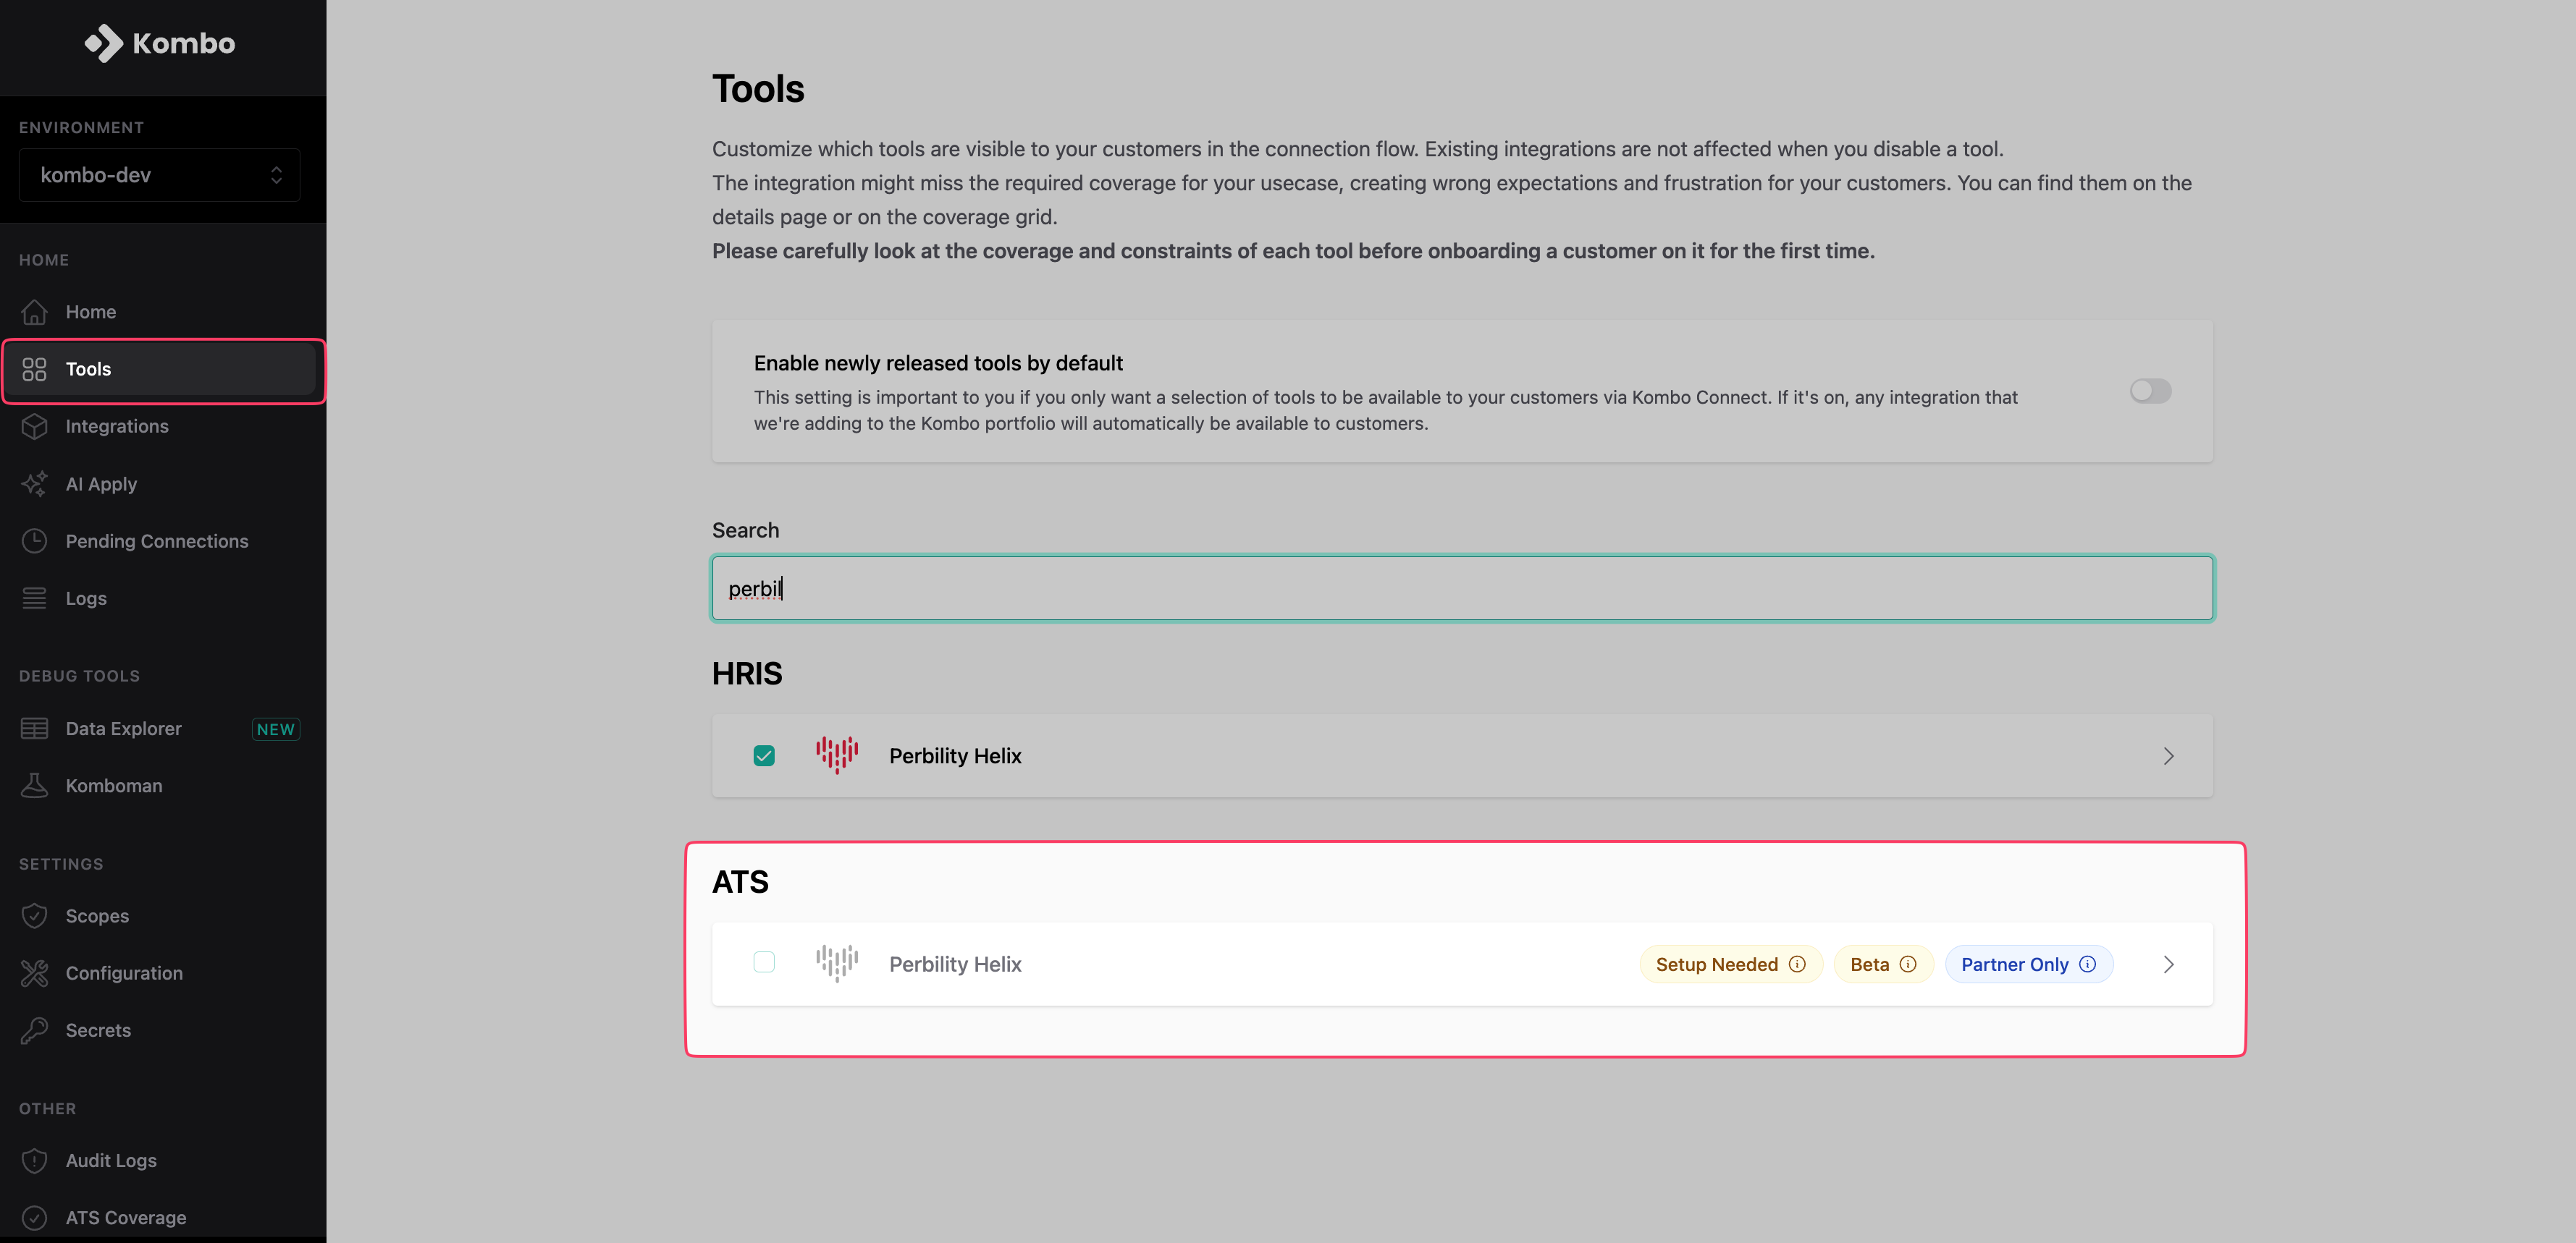The width and height of the screenshot is (2576, 1243).
Task: Go to Data Explorer in sidebar
Action: tap(123, 729)
